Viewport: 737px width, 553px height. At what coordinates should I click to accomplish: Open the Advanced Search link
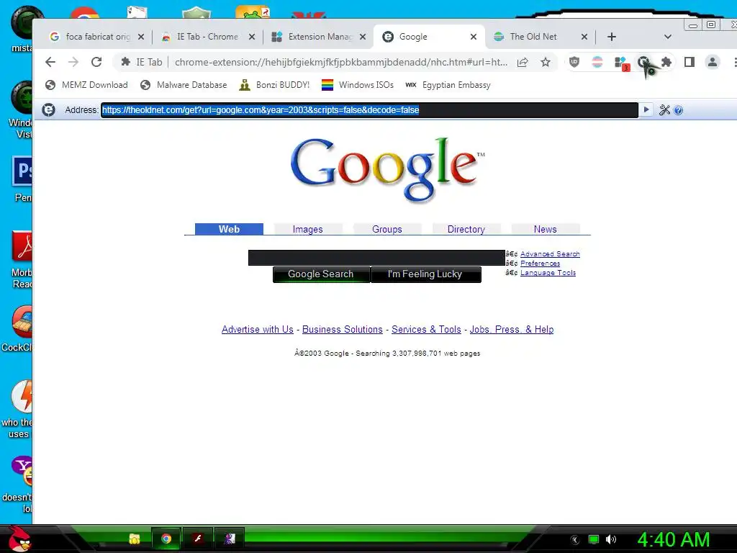(550, 254)
